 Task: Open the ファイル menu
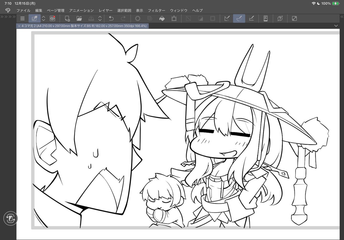tap(23, 10)
